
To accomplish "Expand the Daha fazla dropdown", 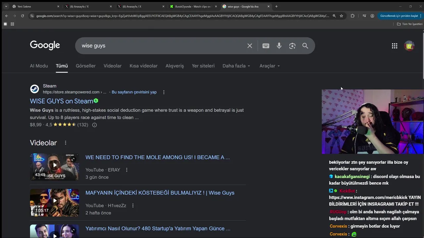I will point(236,66).
